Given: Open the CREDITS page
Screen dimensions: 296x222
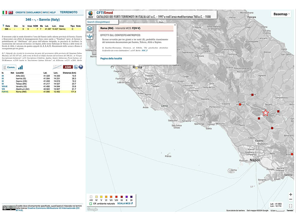Looking at the screenshot, I should point(21,12).
